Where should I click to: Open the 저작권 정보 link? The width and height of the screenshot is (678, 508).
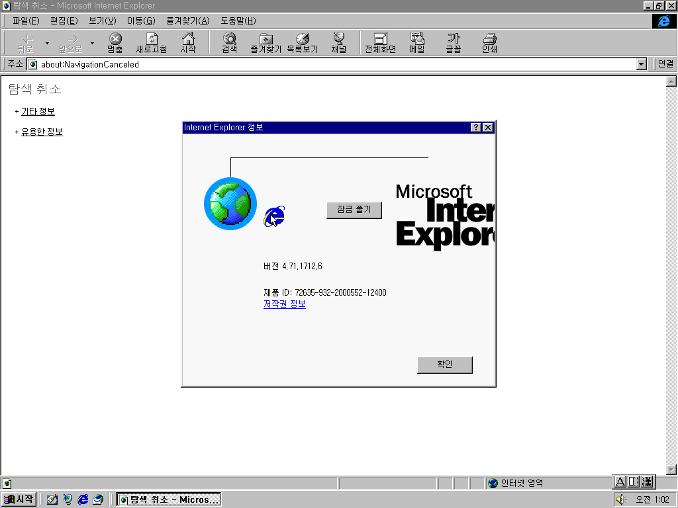285,304
